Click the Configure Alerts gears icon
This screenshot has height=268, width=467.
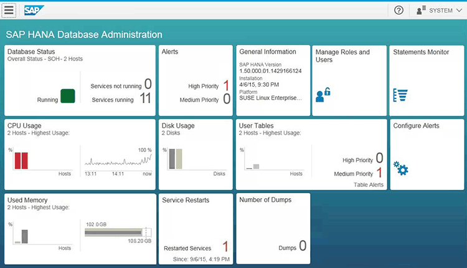coord(400,168)
